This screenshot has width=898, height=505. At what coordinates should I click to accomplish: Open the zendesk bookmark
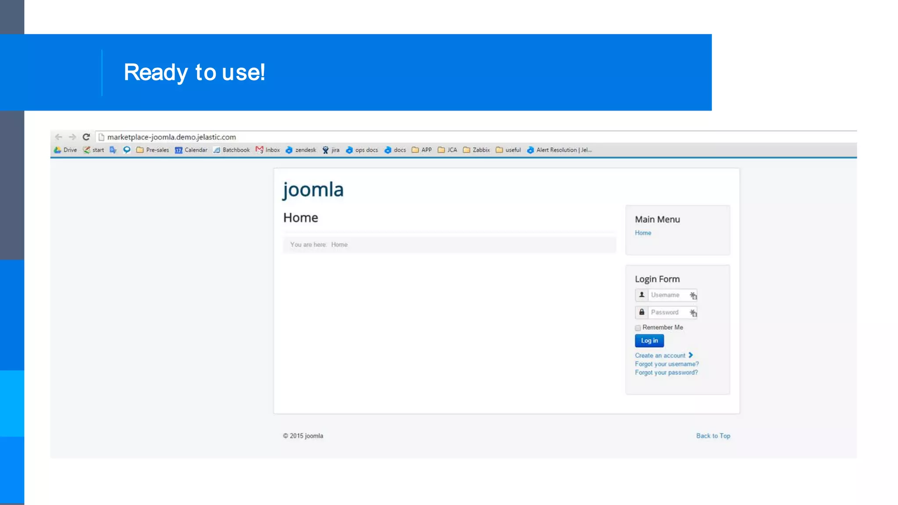pyautogui.click(x=301, y=150)
